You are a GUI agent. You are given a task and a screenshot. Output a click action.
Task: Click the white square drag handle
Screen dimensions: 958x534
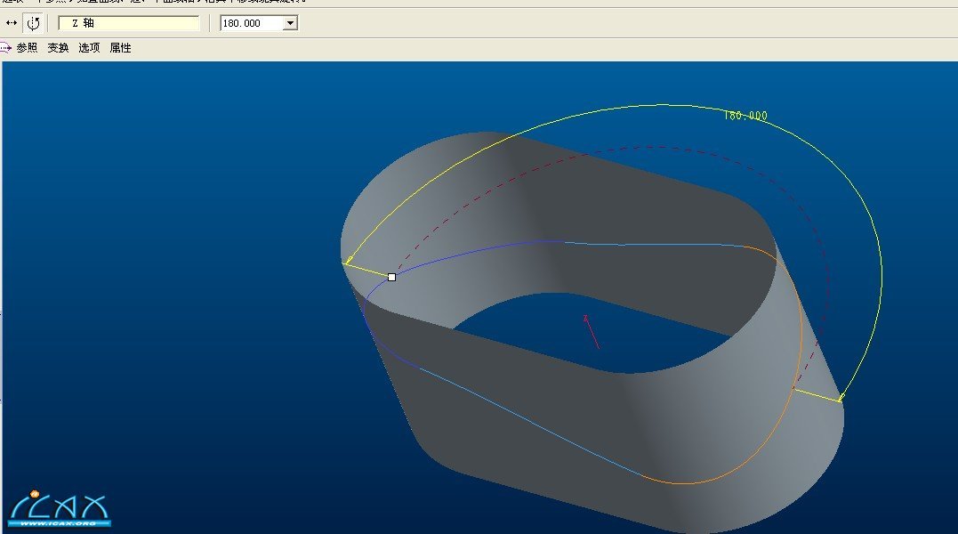(391, 277)
